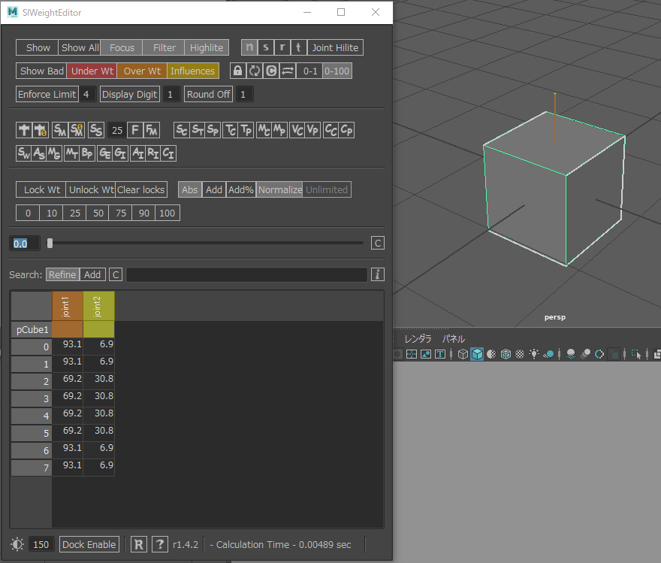Click the TC icon button

click(231, 130)
